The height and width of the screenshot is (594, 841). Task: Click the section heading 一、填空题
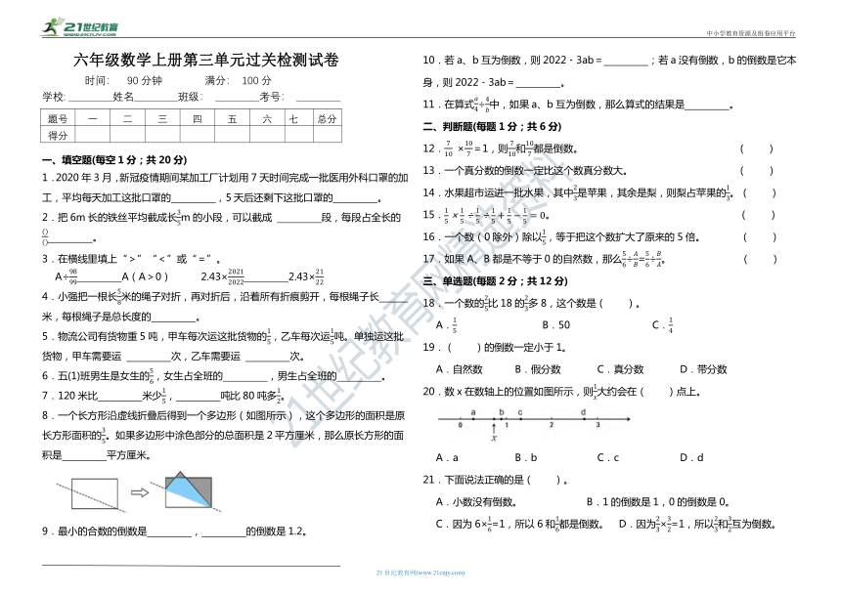(x=114, y=159)
